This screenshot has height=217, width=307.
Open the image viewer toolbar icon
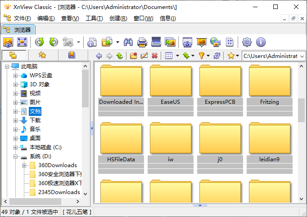[8, 42]
